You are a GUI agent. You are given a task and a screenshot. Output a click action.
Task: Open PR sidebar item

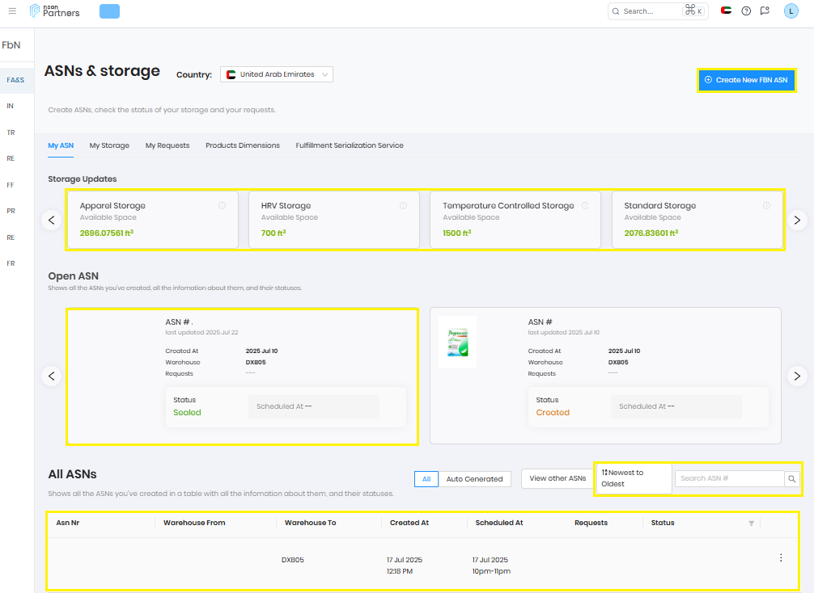[x=11, y=211]
